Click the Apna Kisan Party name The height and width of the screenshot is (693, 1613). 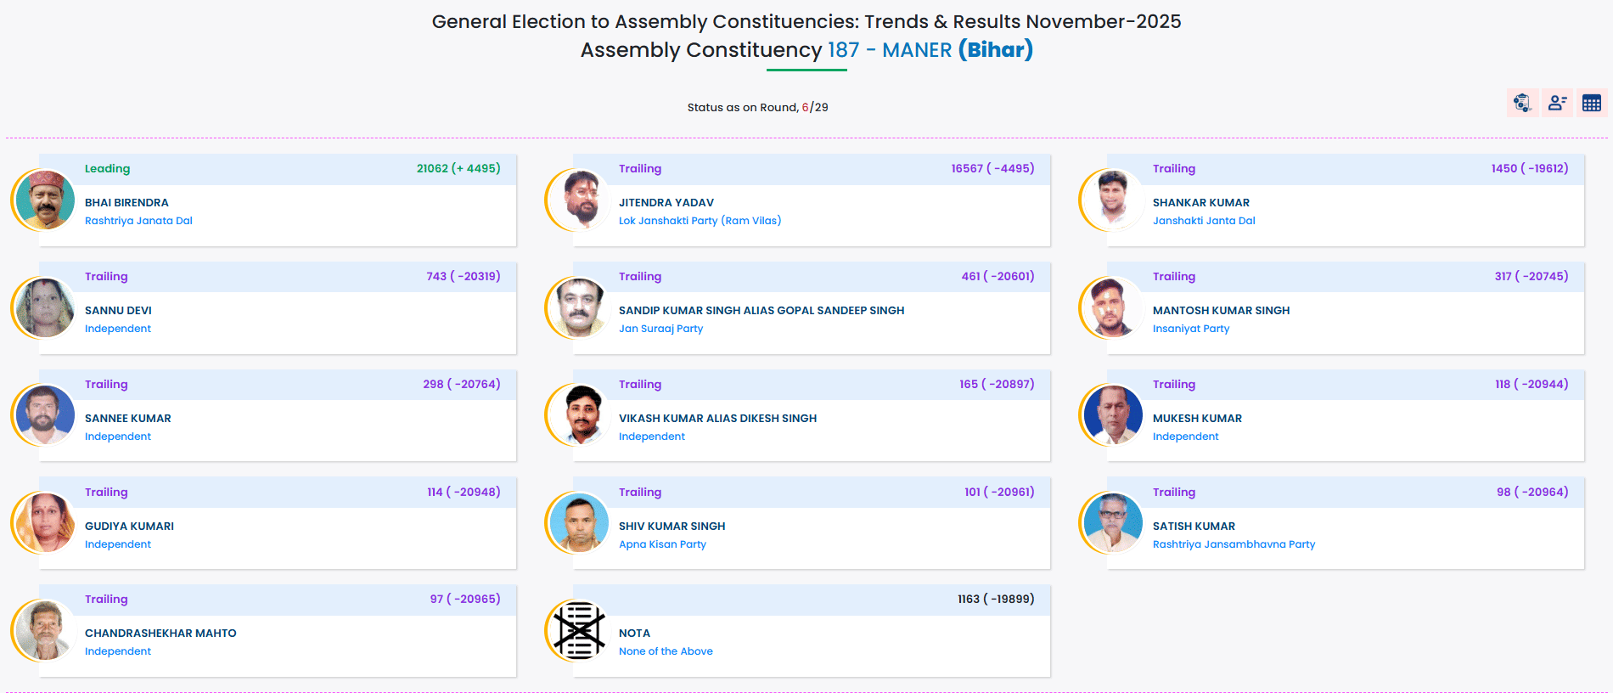662,544
